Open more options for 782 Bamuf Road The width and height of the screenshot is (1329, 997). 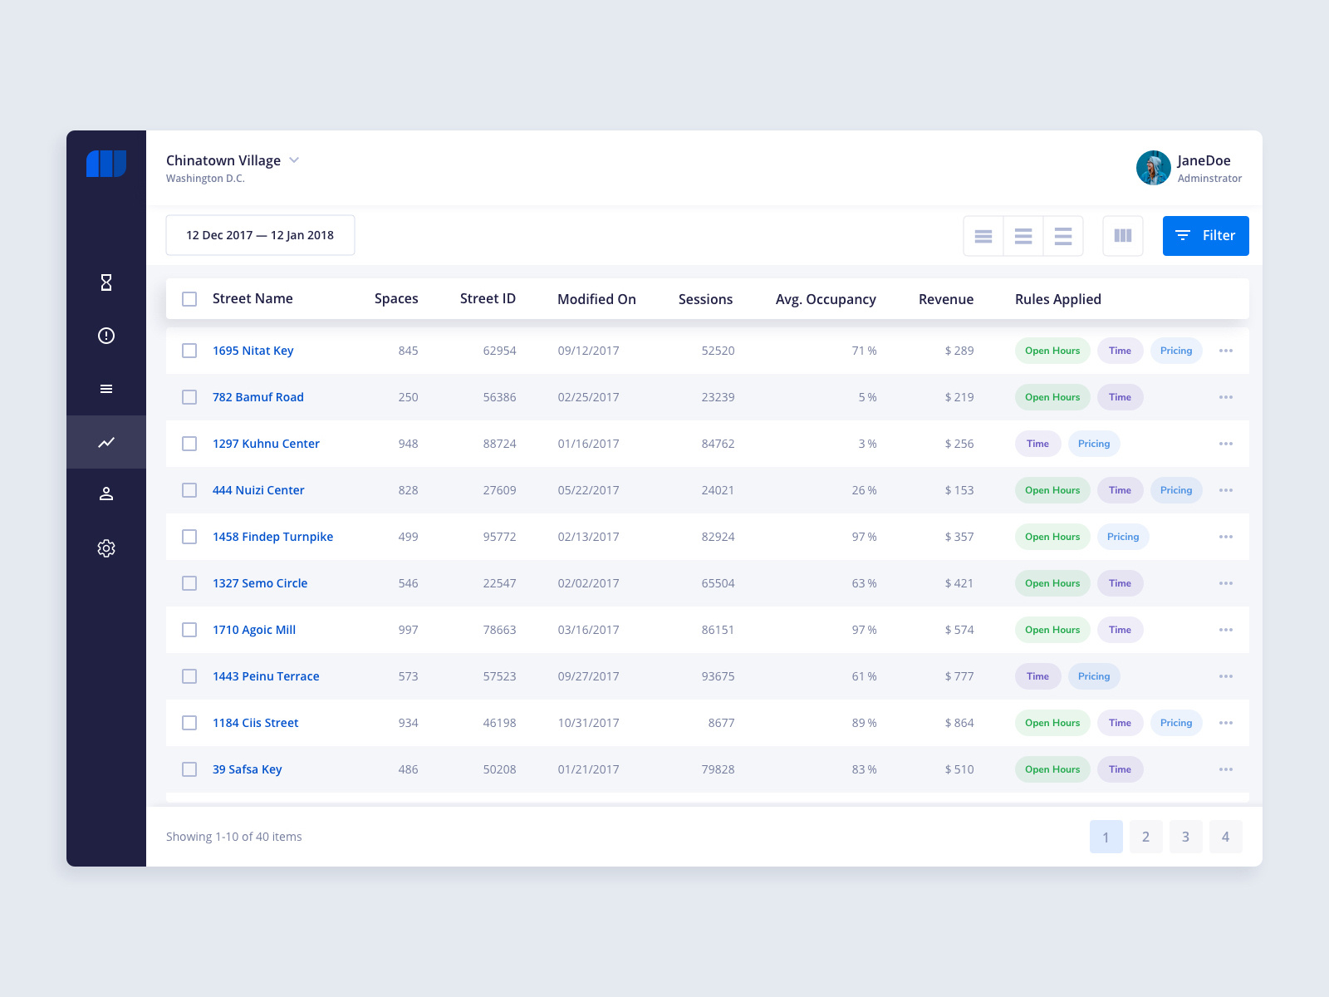click(x=1226, y=397)
